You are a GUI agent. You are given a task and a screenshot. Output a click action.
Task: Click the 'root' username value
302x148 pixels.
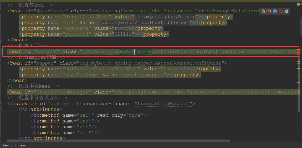(120, 28)
